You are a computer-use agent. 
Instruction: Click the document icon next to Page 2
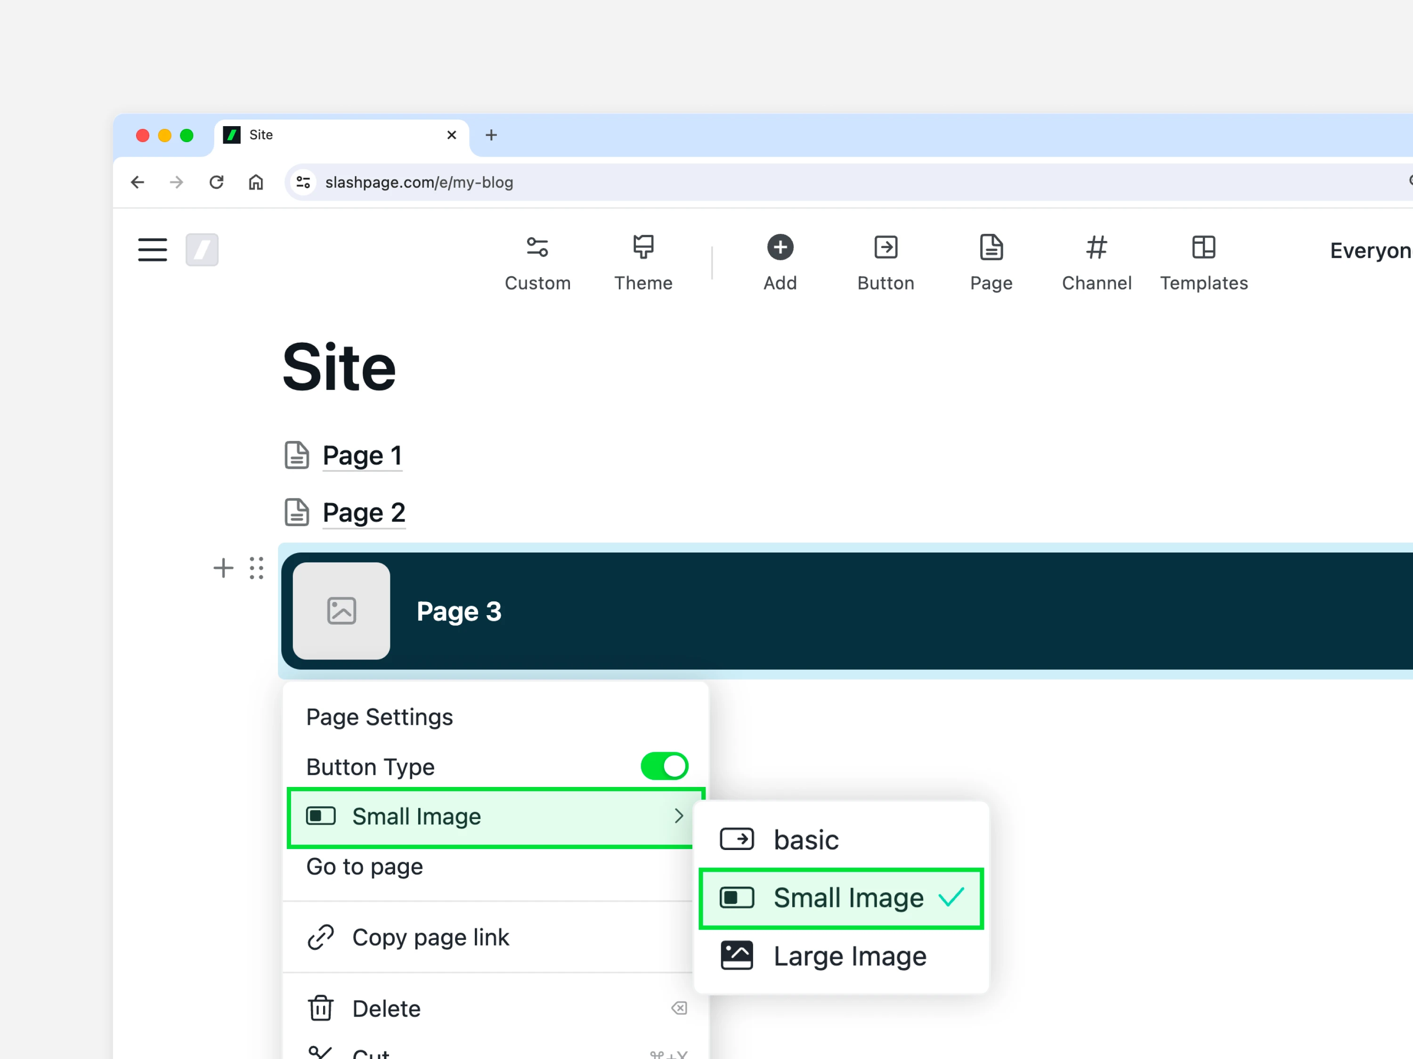(x=296, y=512)
